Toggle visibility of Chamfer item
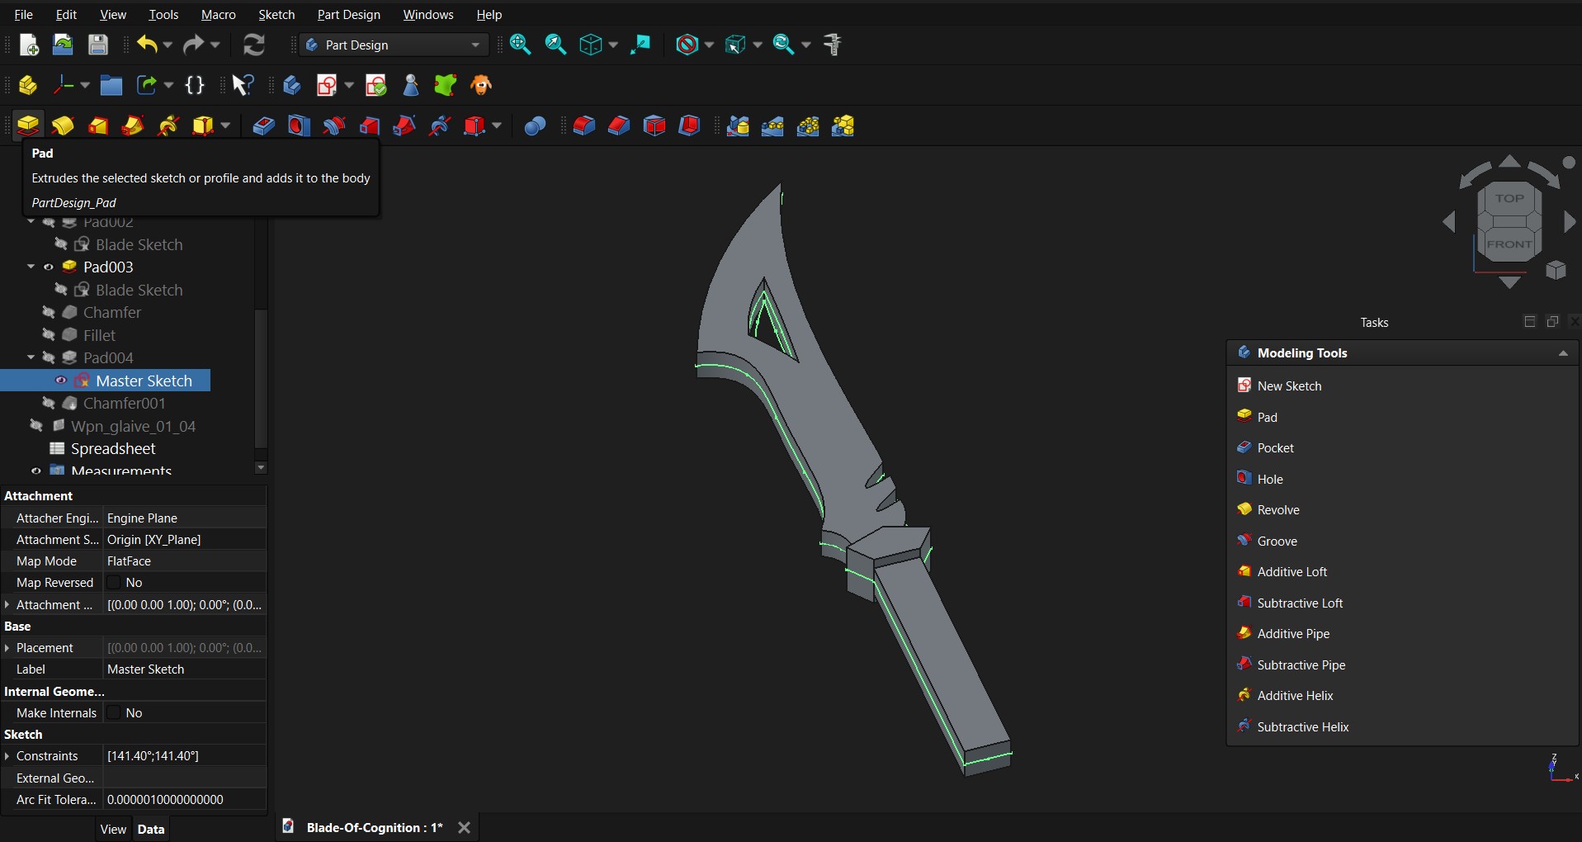Viewport: 1582px width, 842px height. pos(49,313)
